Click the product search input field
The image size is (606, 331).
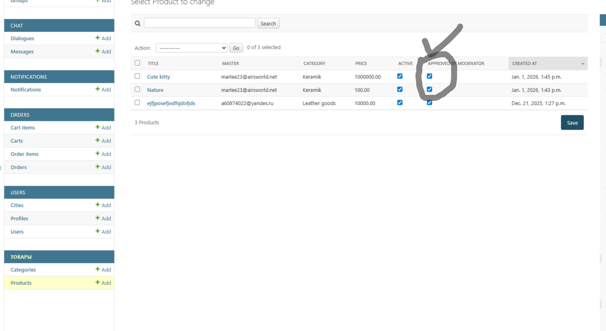point(199,23)
